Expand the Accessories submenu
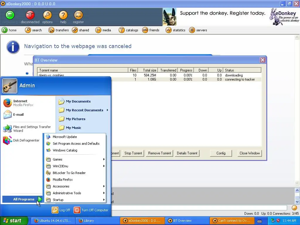300x225 pixels. [75, 186]
